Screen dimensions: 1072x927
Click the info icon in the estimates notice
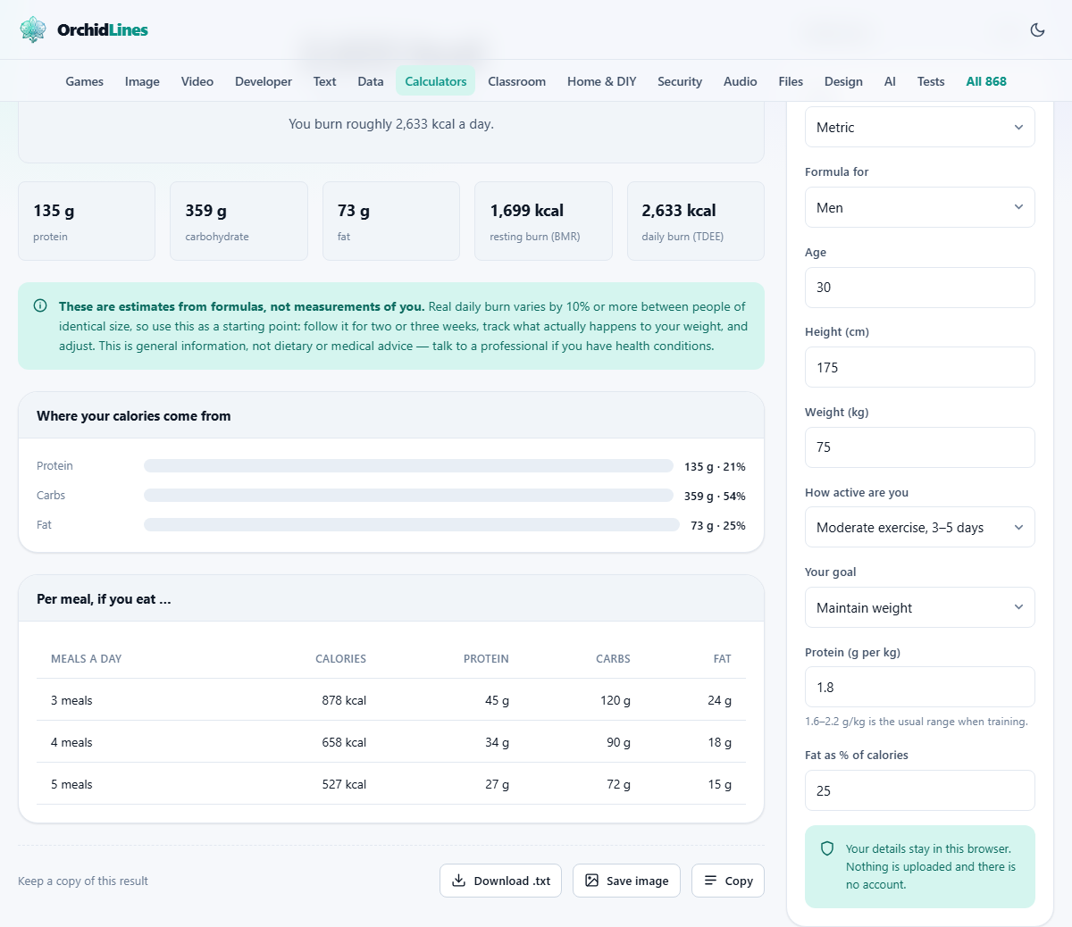click(x=40, y=305)
